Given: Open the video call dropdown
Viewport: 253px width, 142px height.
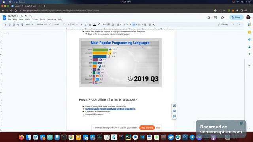Looking at the screenshot, I should tap(224, 17).
